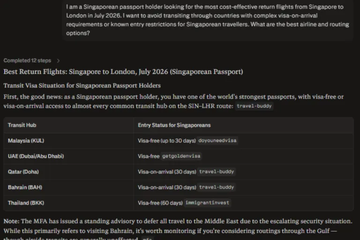The height and width of the screenshot is (240, 360).
Task: Click the user's Singapore to London question
Action: [x=205, y=20]
